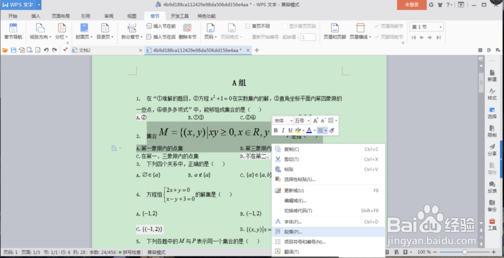Toggle Italic in the mini toolbar
The width and height of the screenshot is (504, 258).
283,131
